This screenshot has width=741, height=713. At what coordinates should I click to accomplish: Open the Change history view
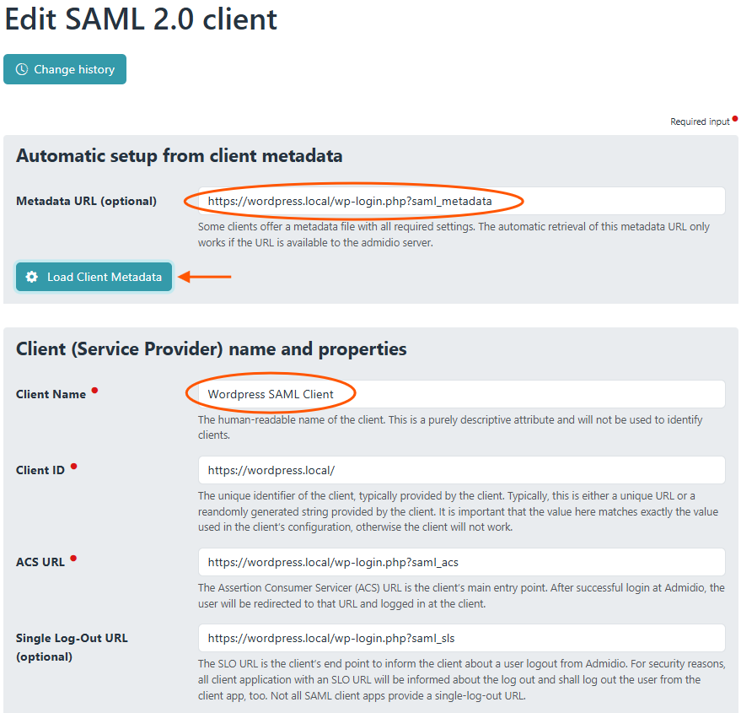point(65,69)
